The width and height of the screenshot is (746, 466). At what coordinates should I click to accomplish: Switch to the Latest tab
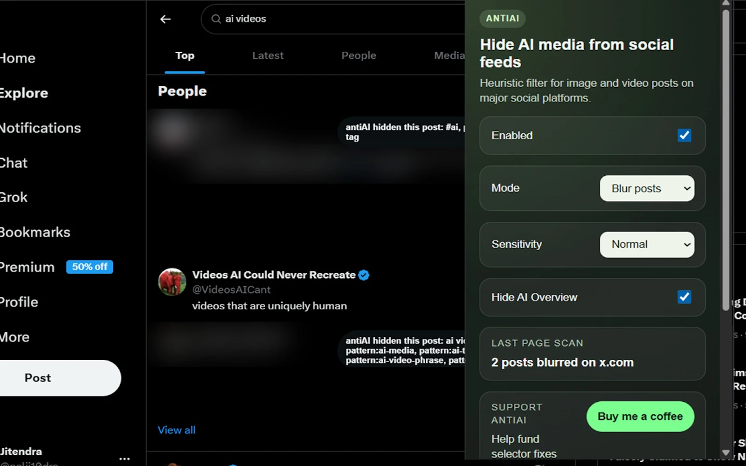click(268, 55)
